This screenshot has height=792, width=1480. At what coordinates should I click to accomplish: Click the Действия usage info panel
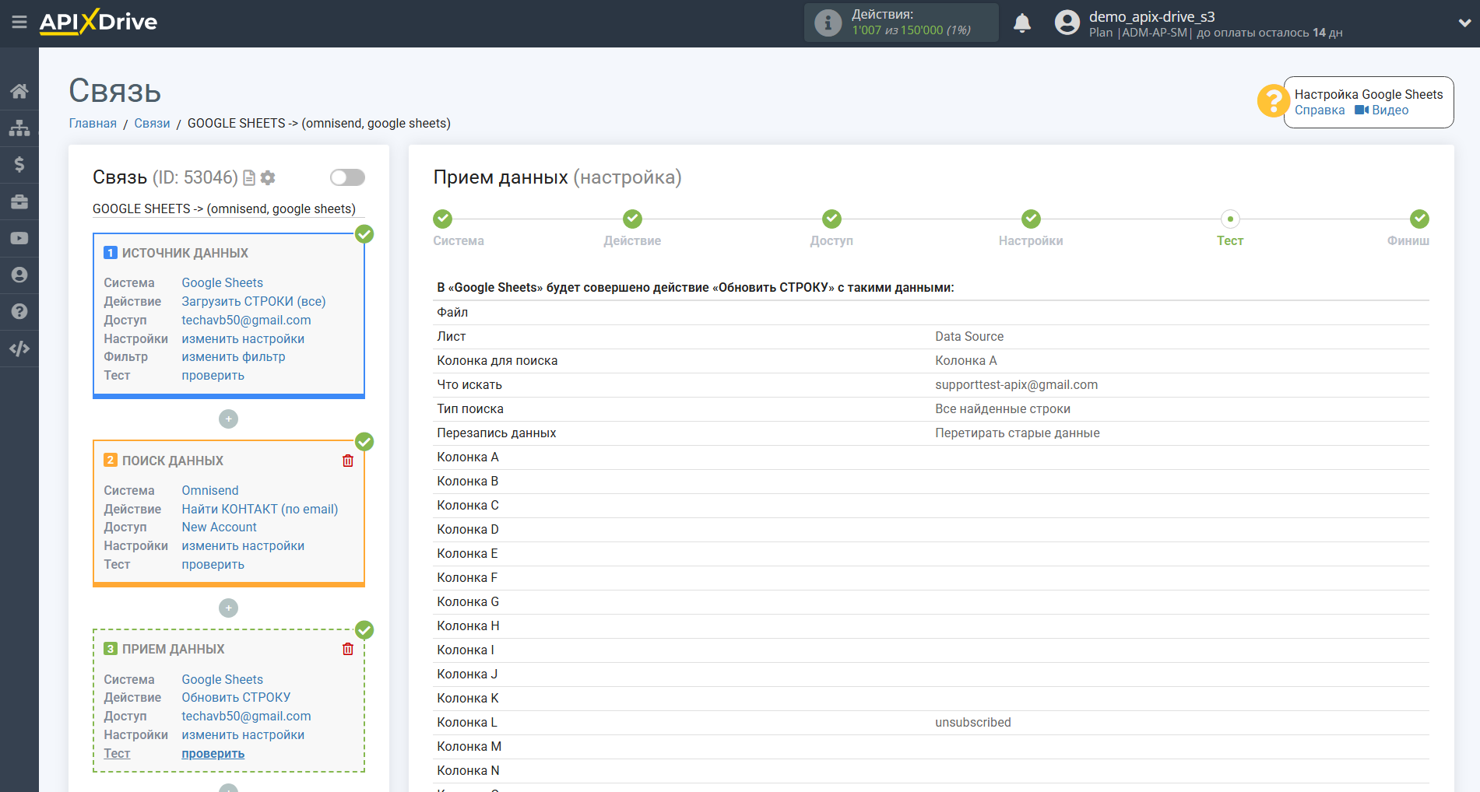click(x=901, y=23)
